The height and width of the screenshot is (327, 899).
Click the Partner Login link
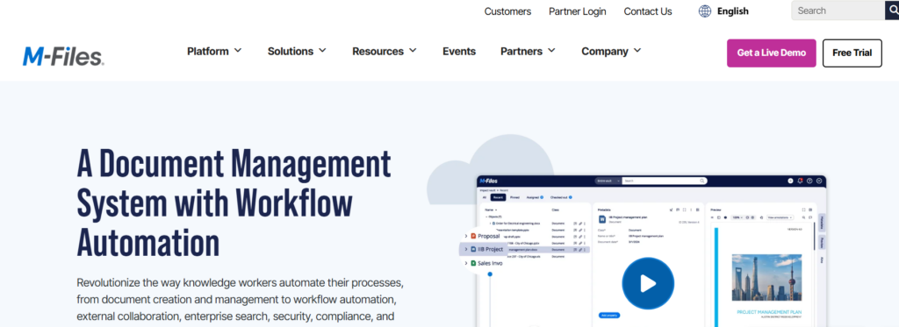coord(578,11)
